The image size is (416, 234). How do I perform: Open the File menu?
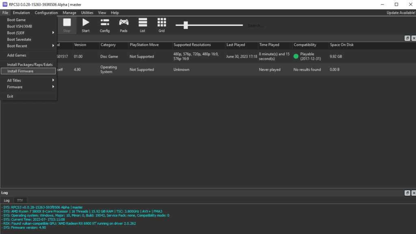[5, 13]
